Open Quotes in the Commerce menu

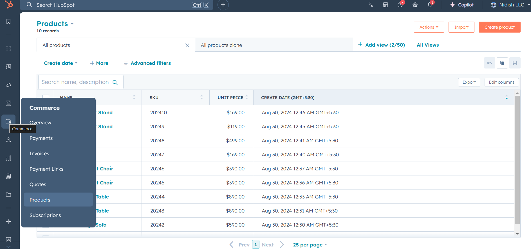point(38,184)
